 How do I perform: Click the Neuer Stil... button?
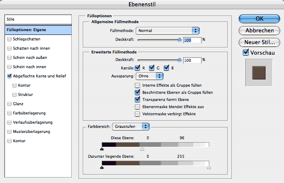click(x=259, y=42)
